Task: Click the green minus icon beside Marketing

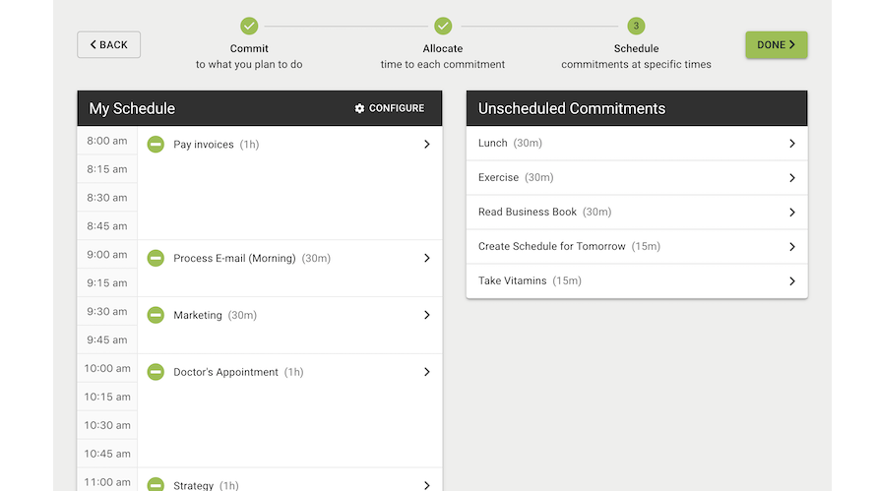Action: coord(156,316)
